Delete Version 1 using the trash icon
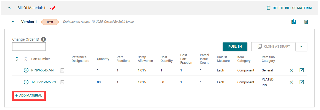This screenshot has height=110, width=320. coord(306,22)
